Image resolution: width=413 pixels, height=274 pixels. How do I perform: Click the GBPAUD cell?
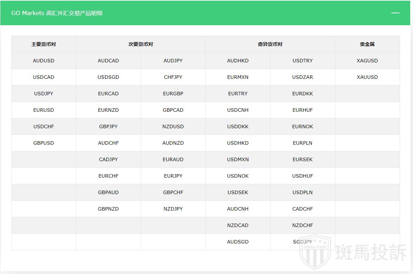[x=108, y=192]
